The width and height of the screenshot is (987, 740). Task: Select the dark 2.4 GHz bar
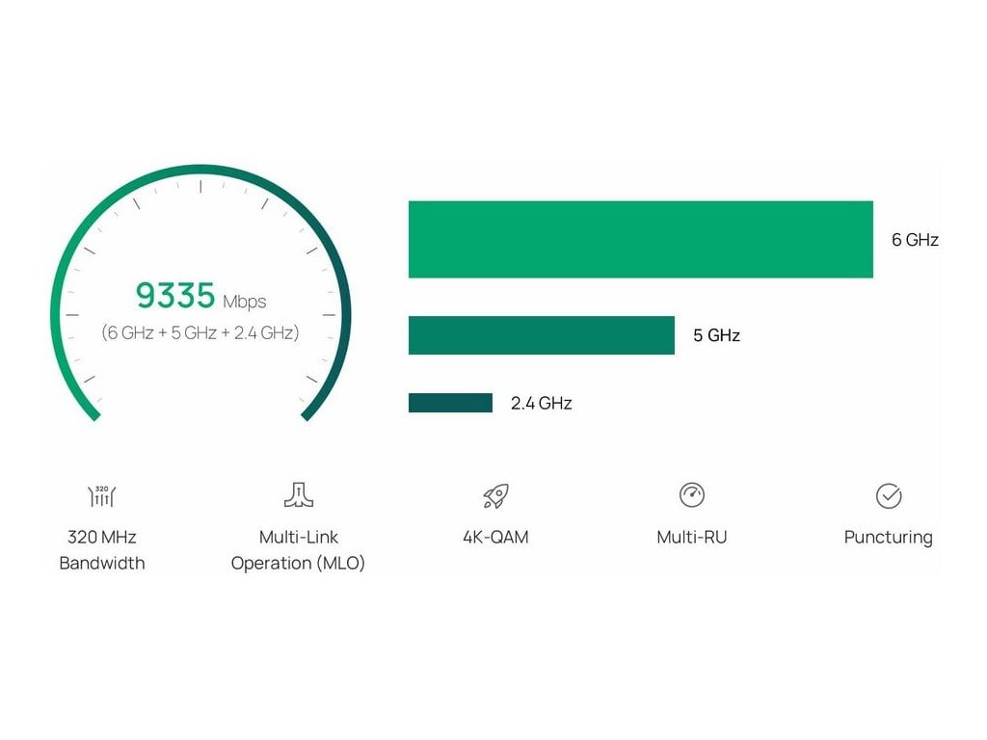coord(450,403)
